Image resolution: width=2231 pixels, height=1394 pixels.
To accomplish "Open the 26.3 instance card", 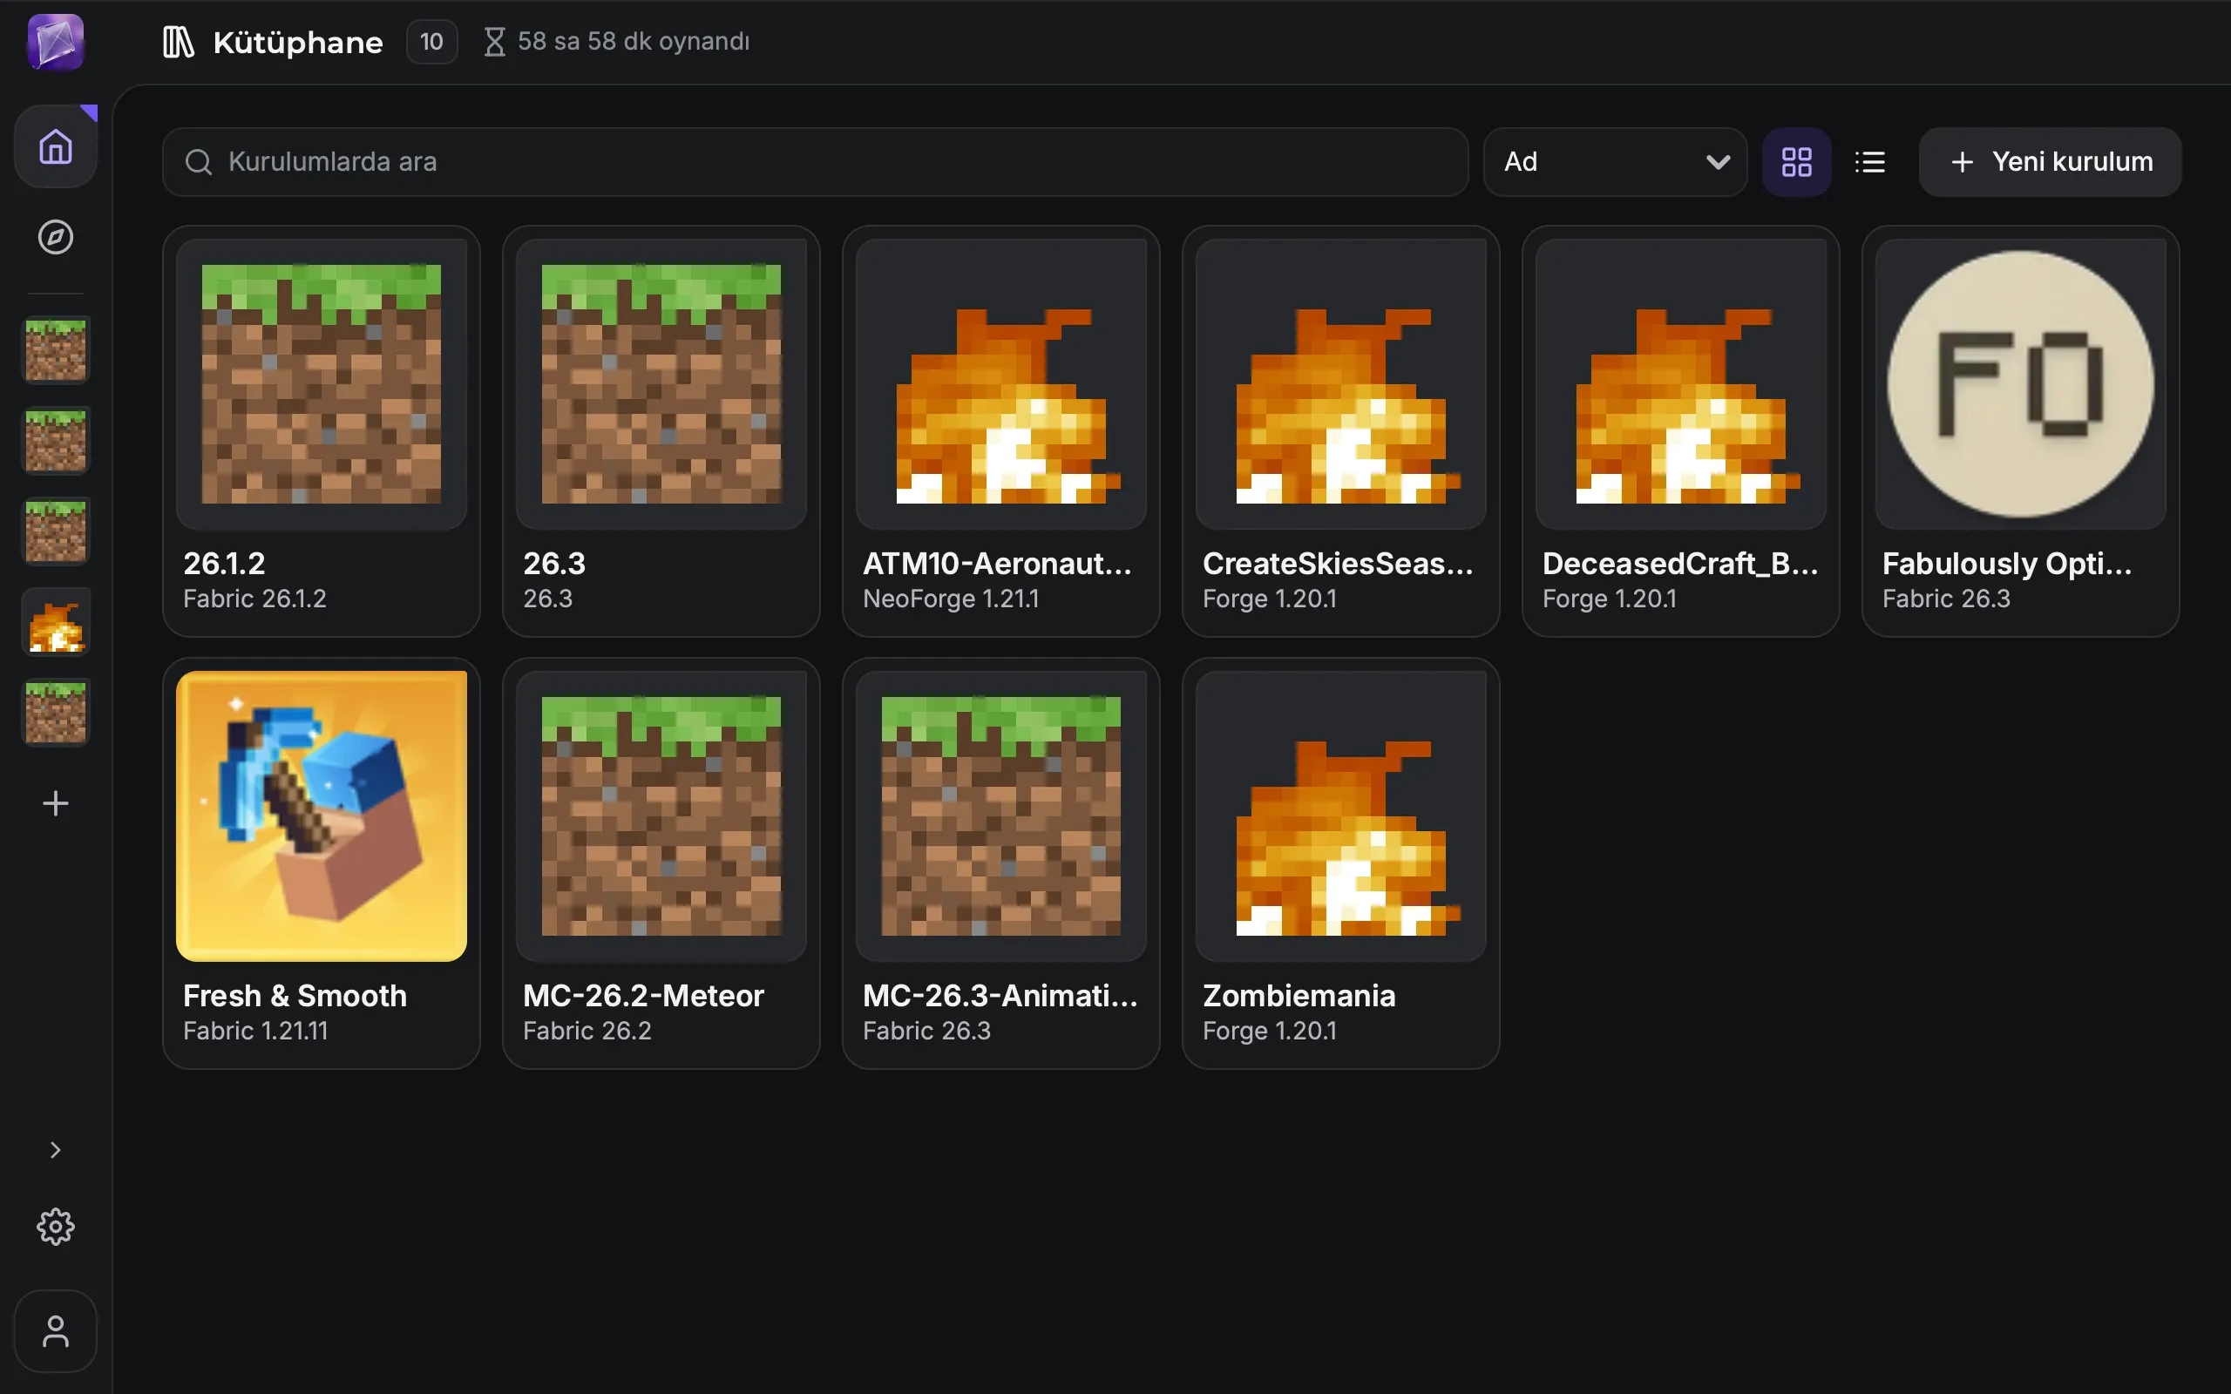I will point(661,431).
